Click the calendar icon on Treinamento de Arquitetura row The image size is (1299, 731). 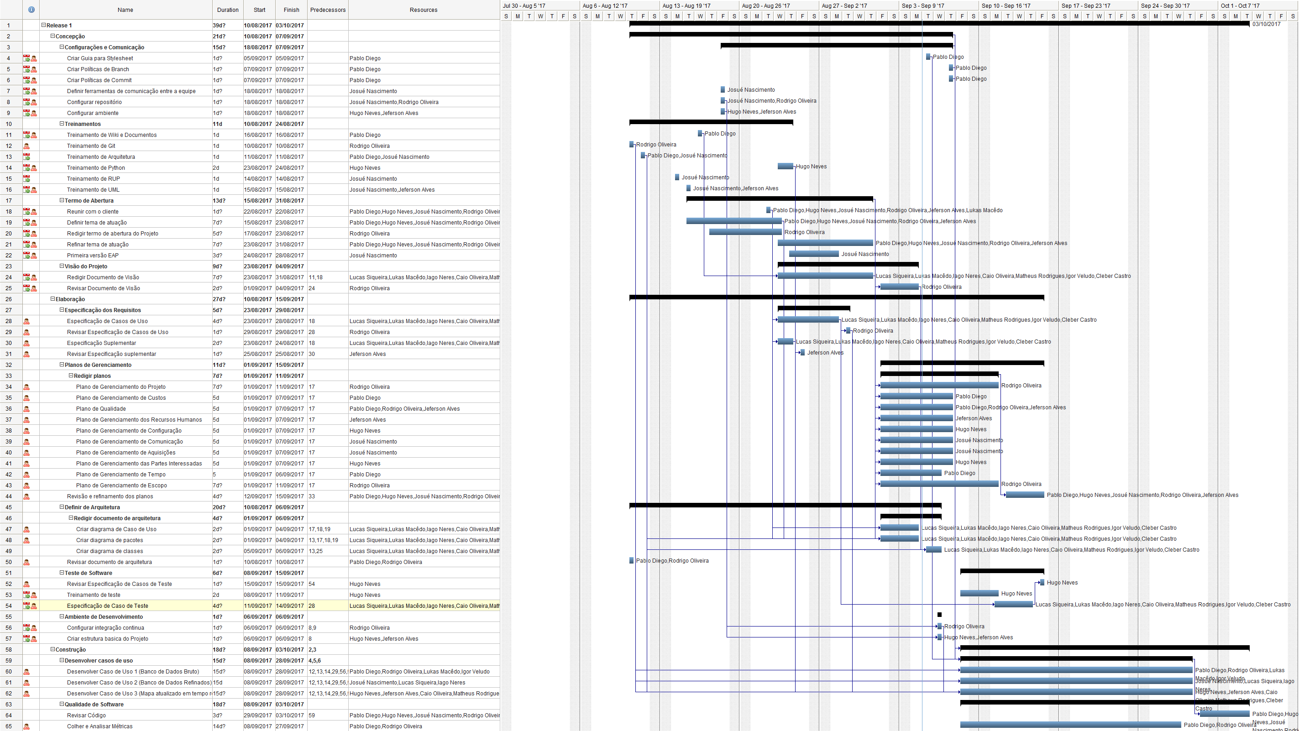click(x=27, y=157)
